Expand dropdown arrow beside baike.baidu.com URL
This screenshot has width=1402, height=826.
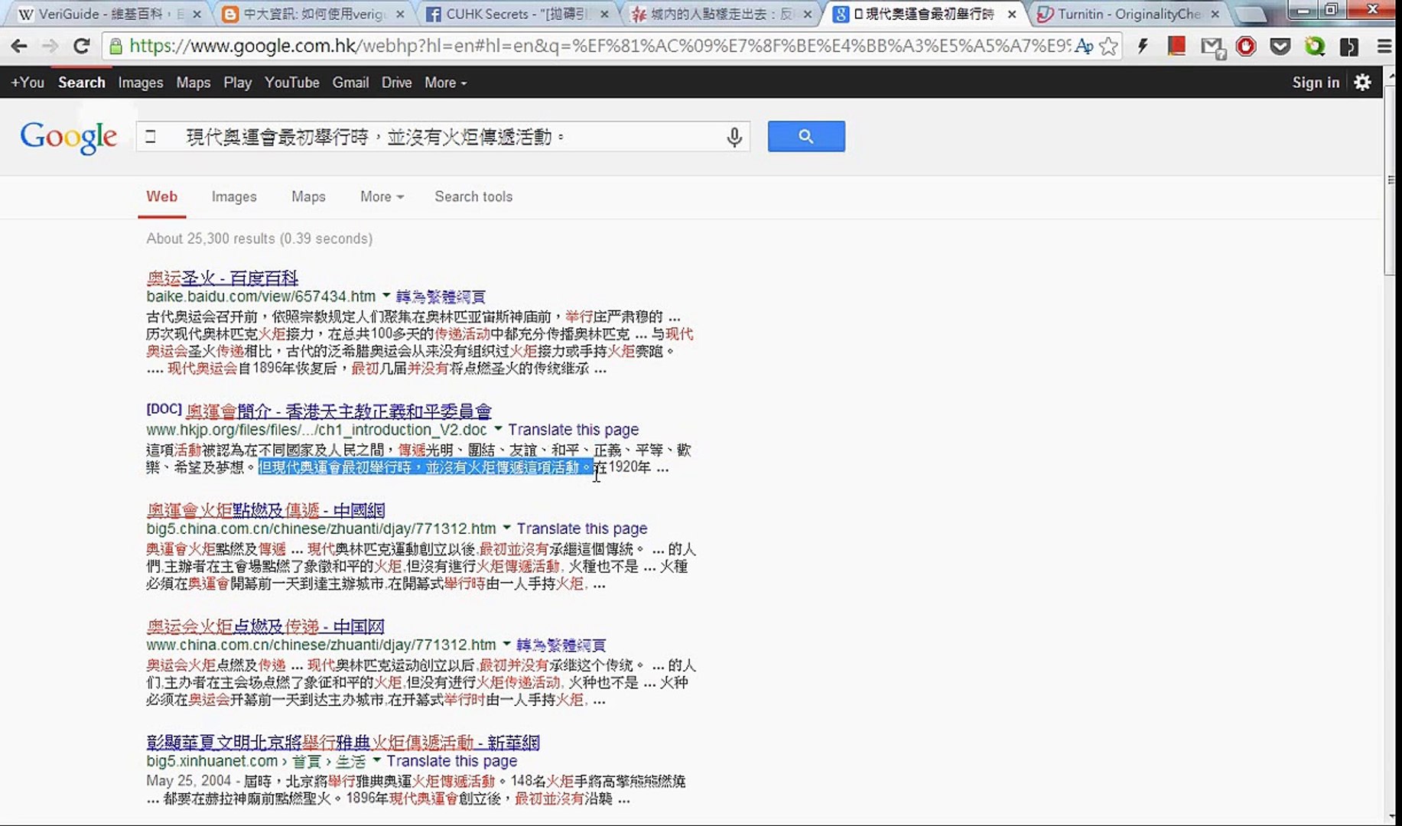click(386, 296)
